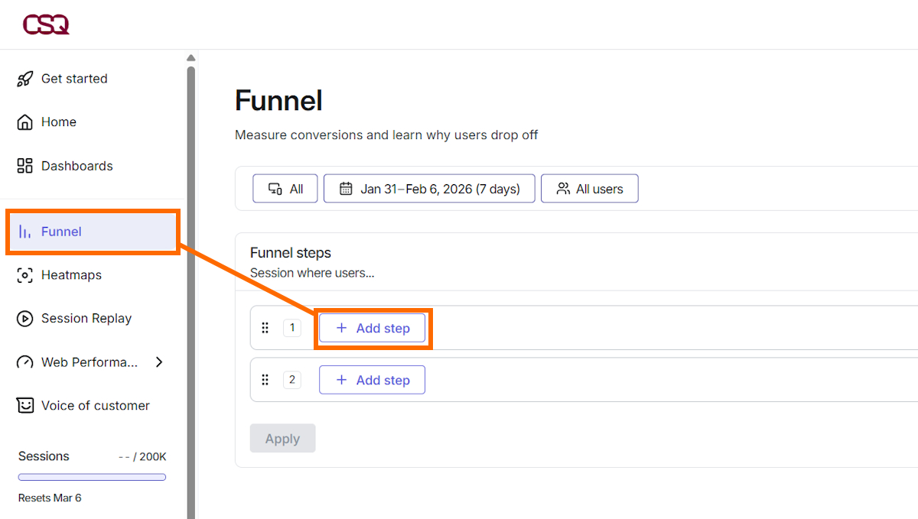918x519 pixels.
Task: Click the Home icon in the sidebar
Action: tap(24, 122)
